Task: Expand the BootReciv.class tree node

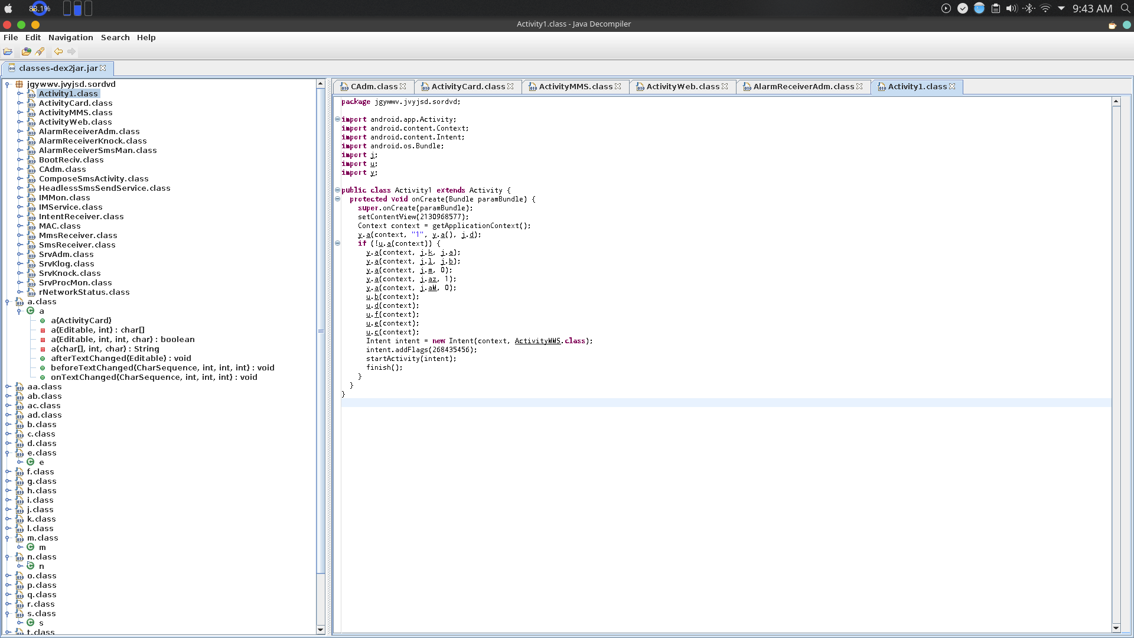Action: 19,160
